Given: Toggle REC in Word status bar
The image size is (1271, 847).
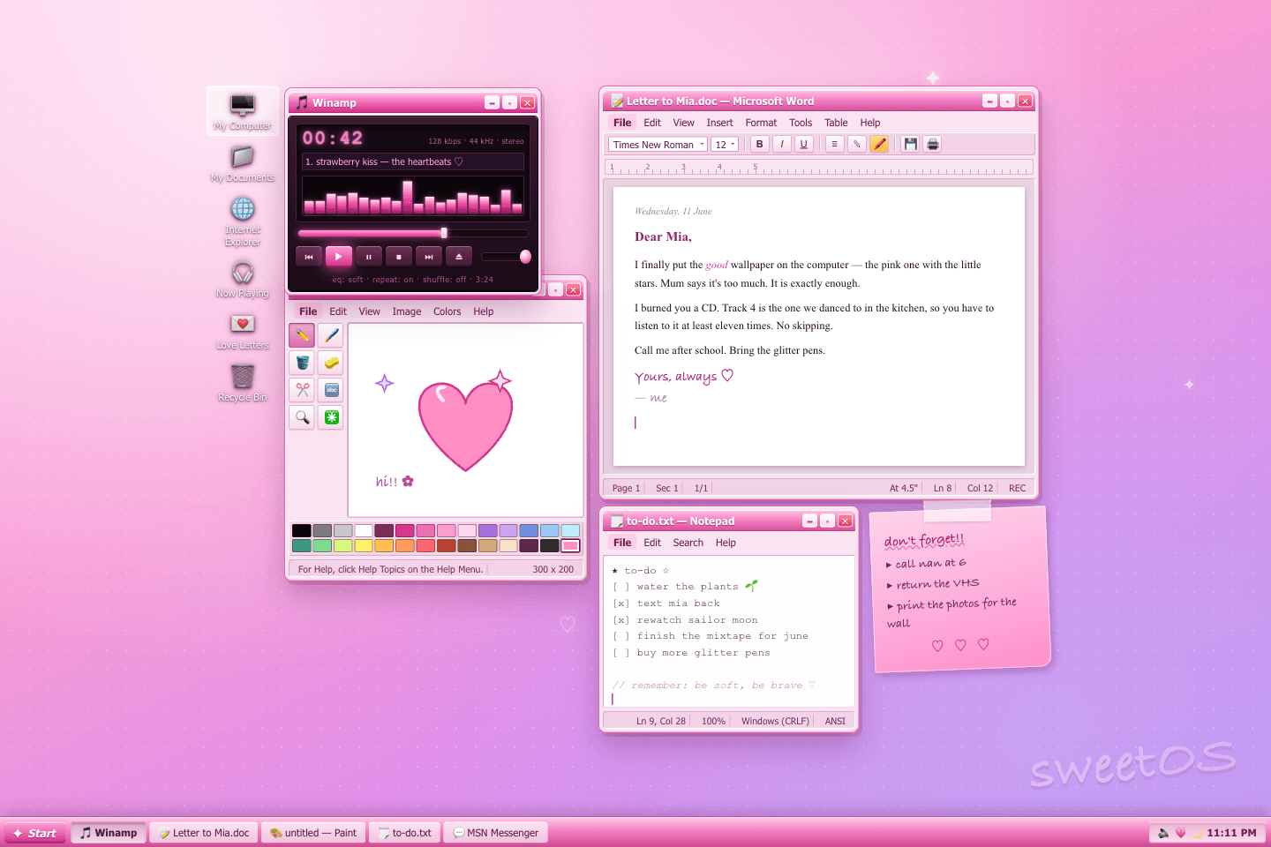Looking at the screenshot, I should [1018, 488].
